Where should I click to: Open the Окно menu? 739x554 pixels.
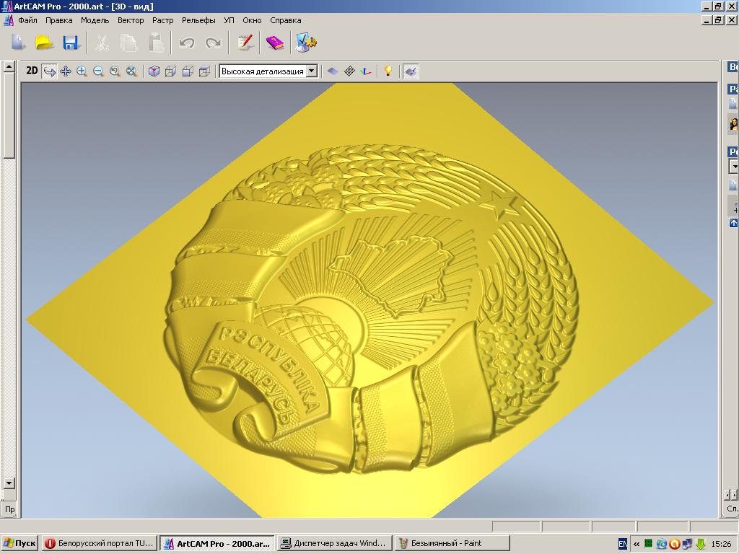[252, 20]
